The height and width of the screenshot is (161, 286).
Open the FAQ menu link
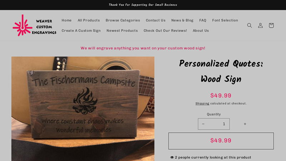(203, 20)
